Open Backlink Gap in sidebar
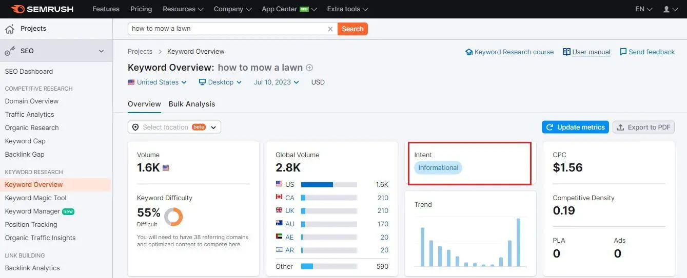Viewport: 687px width, 278px height. pyautogui.click(x=25, y=154)
